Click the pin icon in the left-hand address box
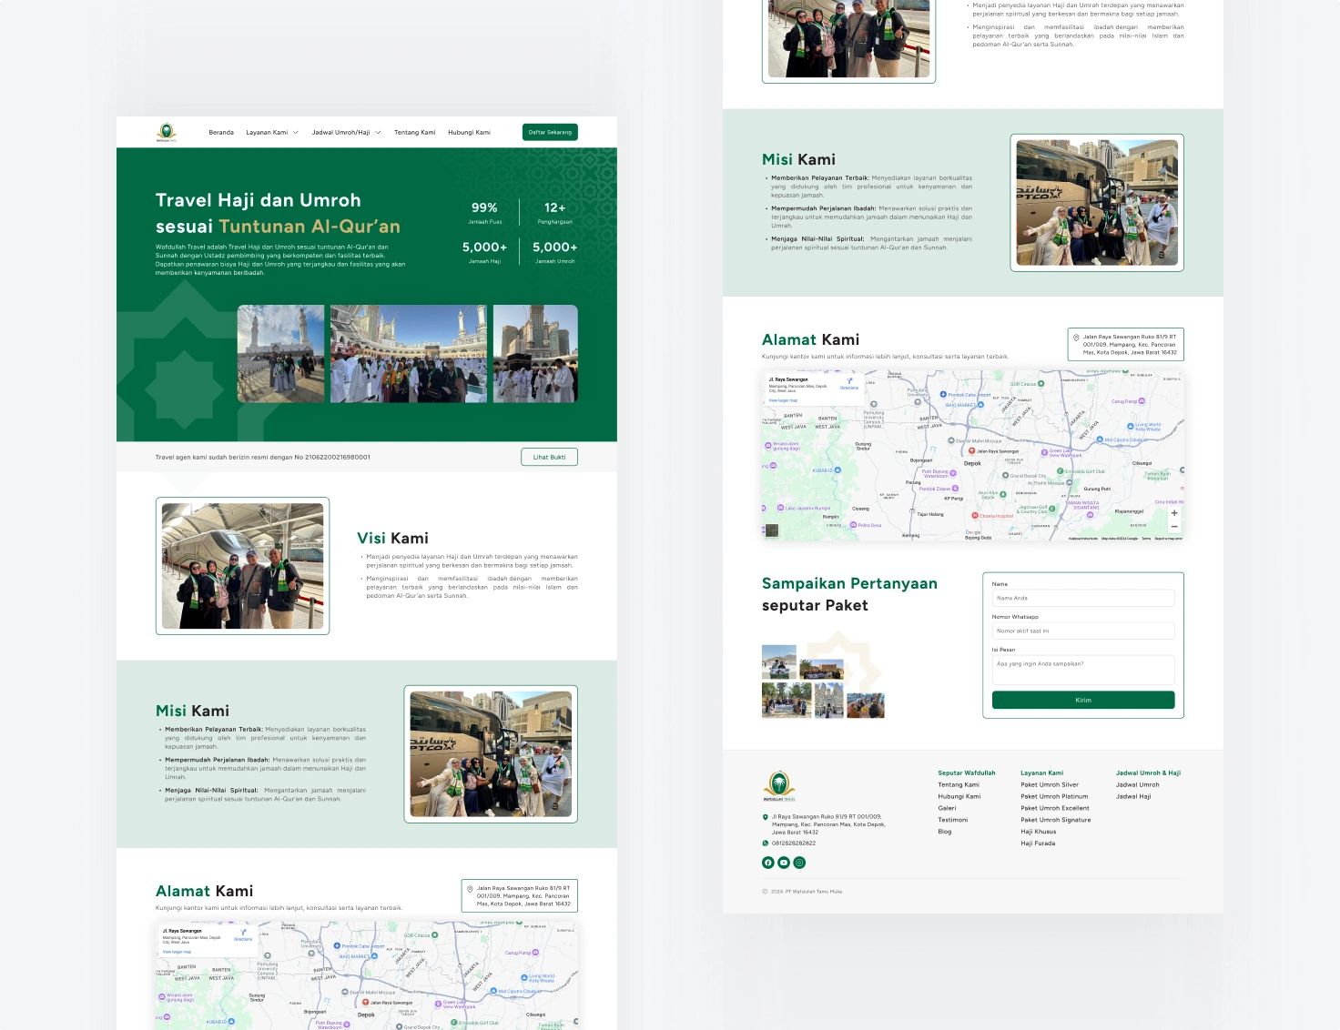 coord(470,889)
